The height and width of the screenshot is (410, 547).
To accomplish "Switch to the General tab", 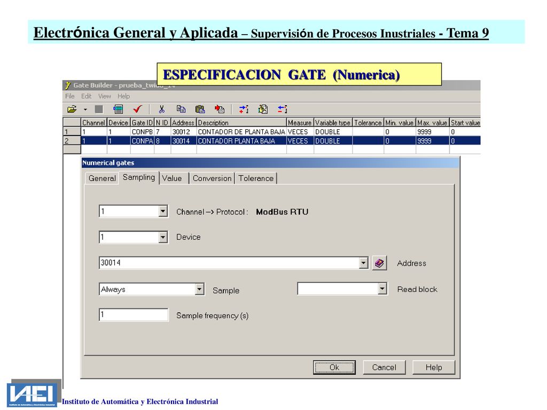I will pyautogui.click(x=102, y=178).
